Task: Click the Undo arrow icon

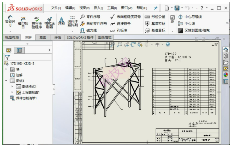Action: click(x=187, y=8)
